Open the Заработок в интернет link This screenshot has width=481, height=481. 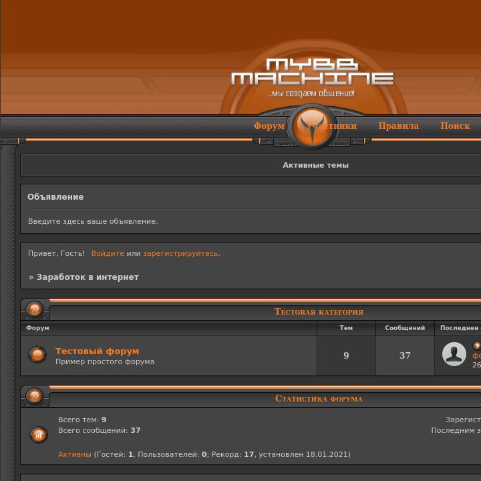(88, 277)
